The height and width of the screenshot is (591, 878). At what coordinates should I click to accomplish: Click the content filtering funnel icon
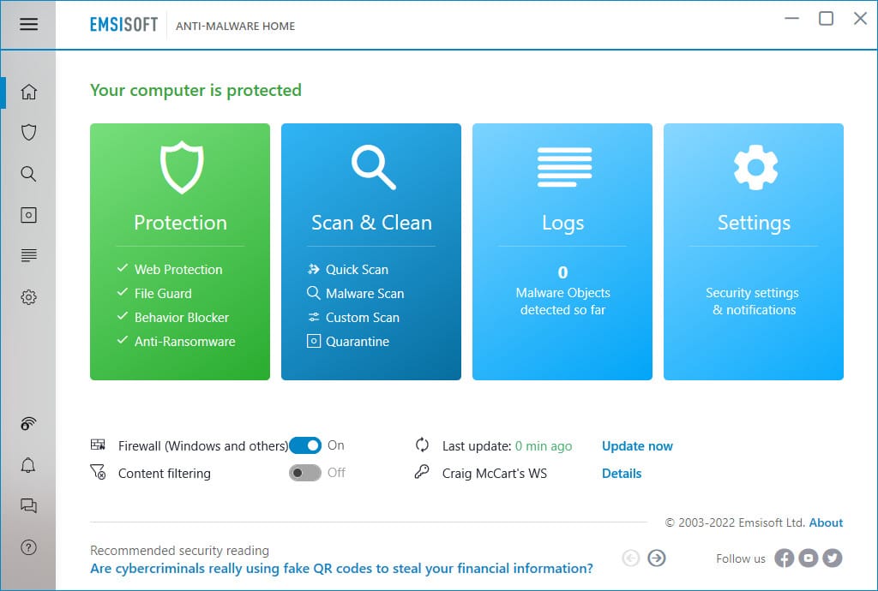coord(98,473)
